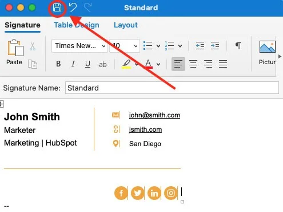The width and height of the screenshot is (283, 212).
Task: Switch to the Signature tab
Action: pyautogui.click(x=22, y=25)
